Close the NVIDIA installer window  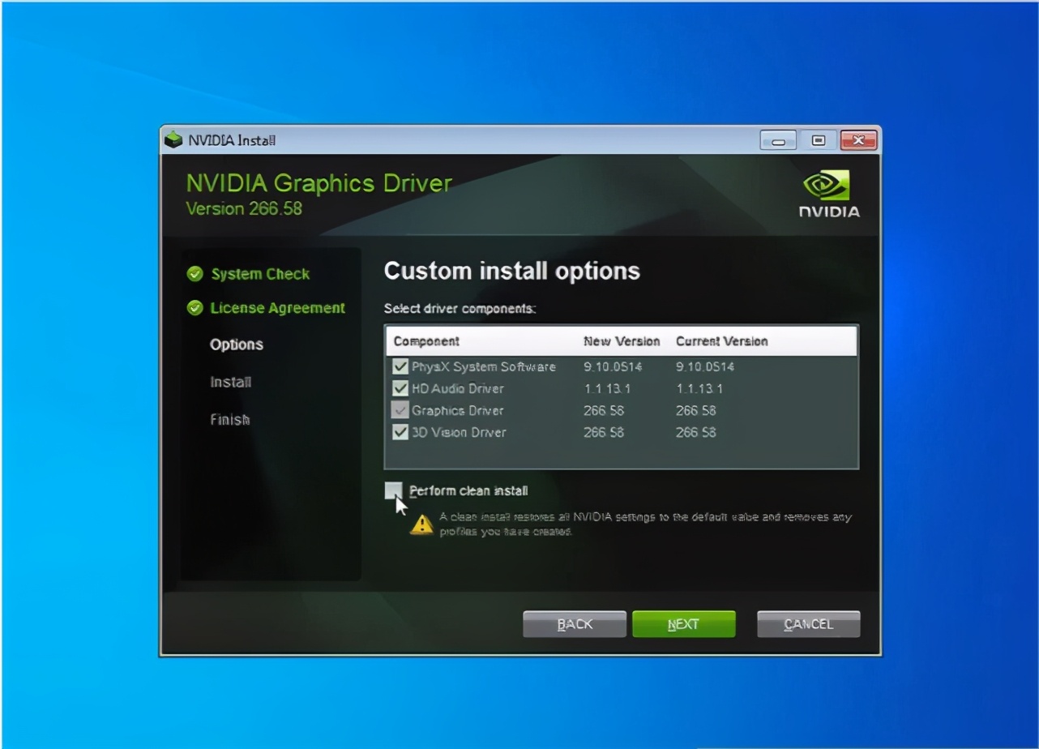click(858, 140)
